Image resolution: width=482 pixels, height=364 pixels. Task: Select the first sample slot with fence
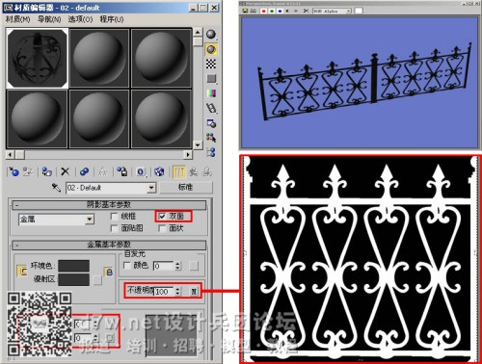tap(38, 59)
